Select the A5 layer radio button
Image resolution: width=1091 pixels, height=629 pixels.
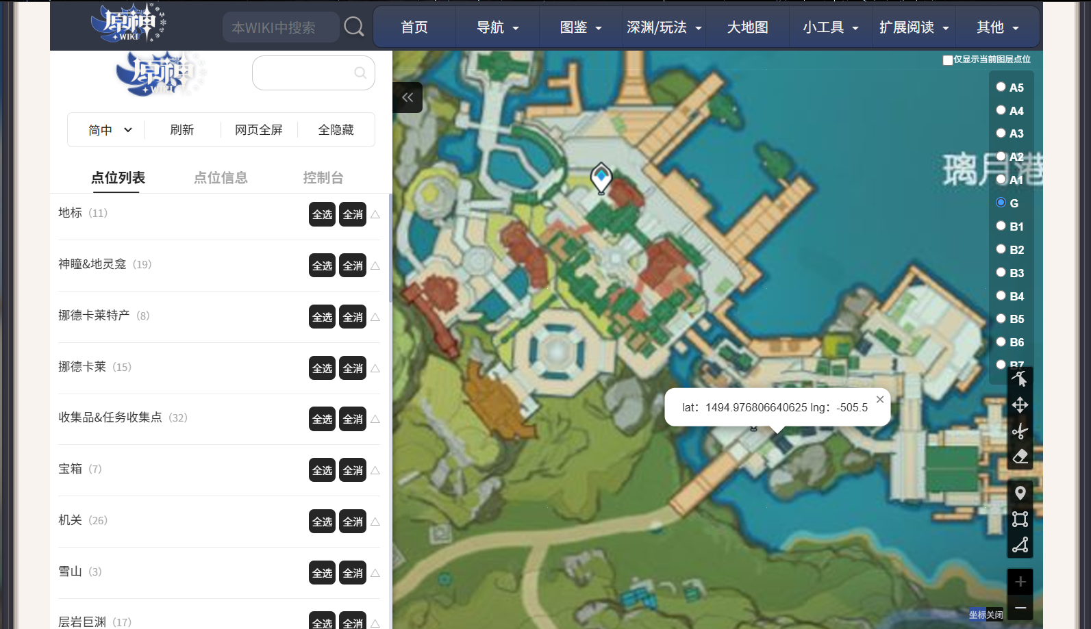point(1001,87)
